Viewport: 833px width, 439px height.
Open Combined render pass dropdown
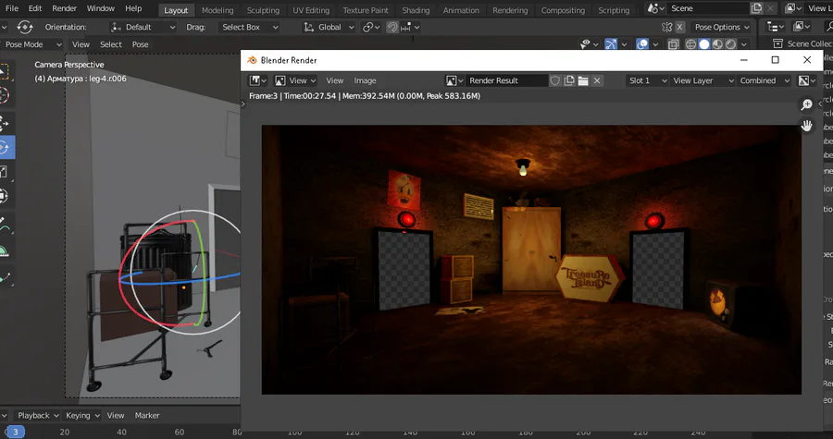pyautogui.click(x=764, y=80)
